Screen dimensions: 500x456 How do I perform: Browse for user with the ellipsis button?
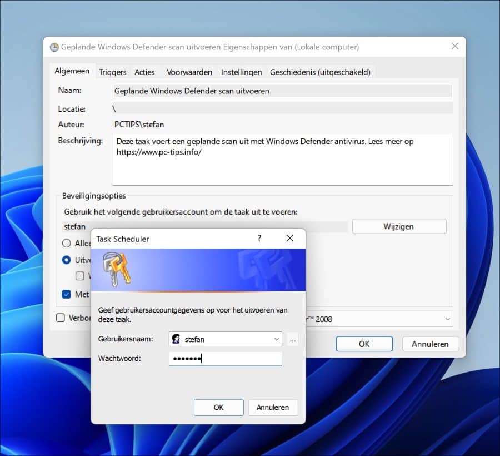293,339
